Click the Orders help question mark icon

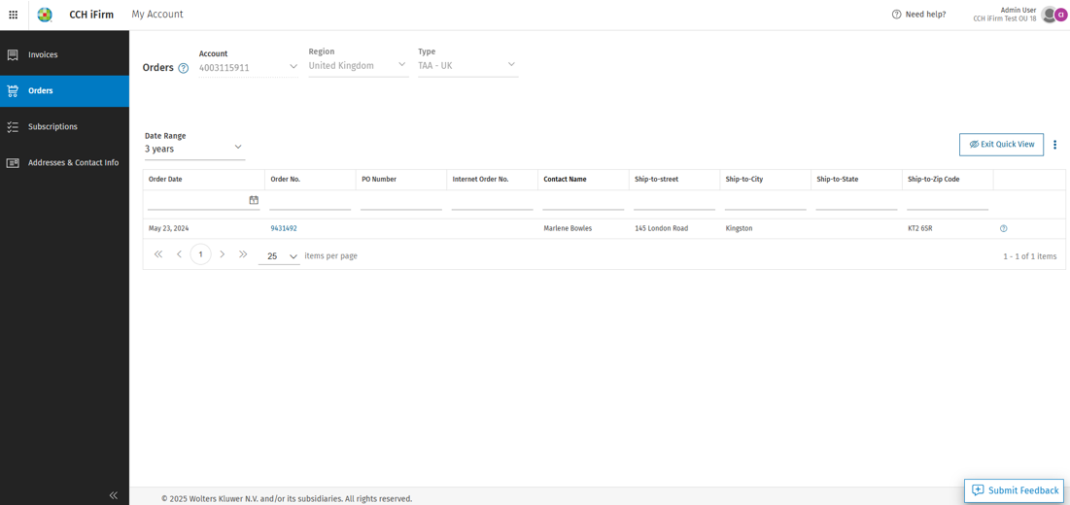183,68
